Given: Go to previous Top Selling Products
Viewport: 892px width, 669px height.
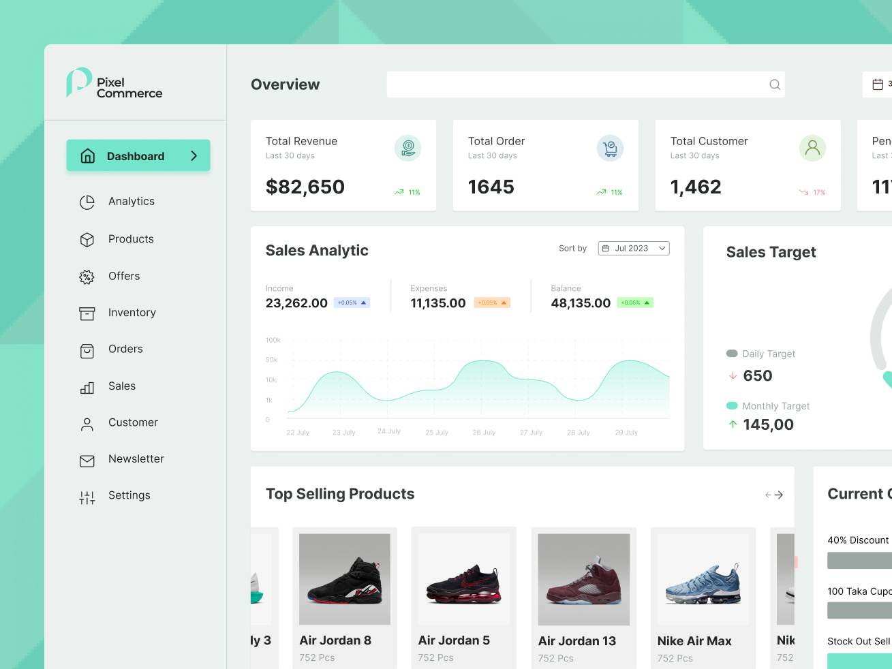Looking at the screenshot, I should 768,495.
